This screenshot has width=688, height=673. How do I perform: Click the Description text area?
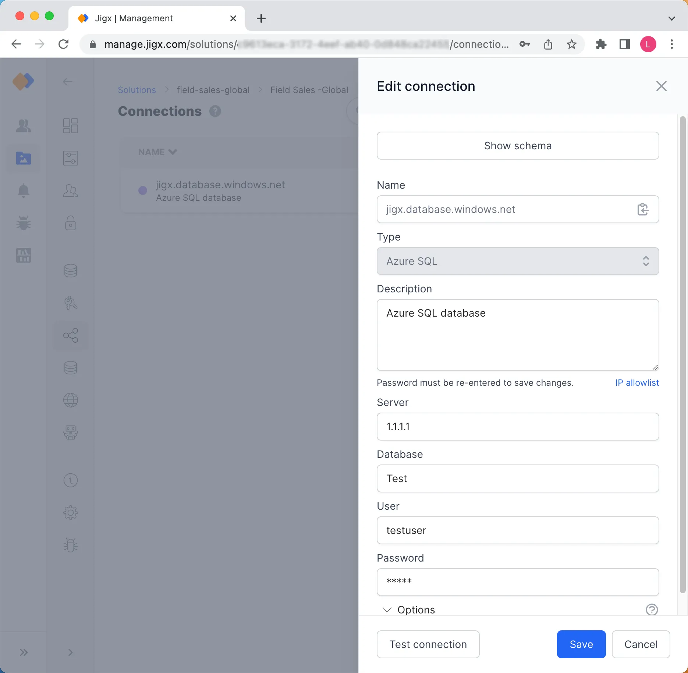pos(518,335)
